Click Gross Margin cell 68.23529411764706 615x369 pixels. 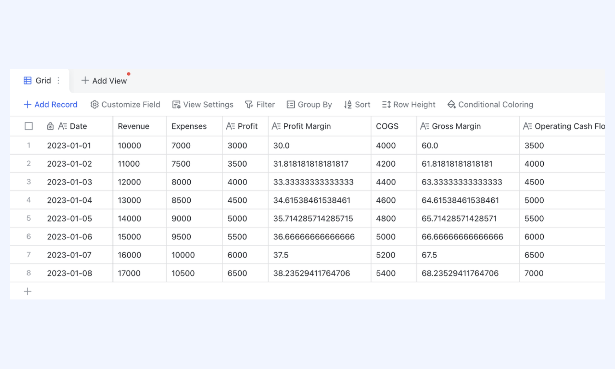pos(468,273)
